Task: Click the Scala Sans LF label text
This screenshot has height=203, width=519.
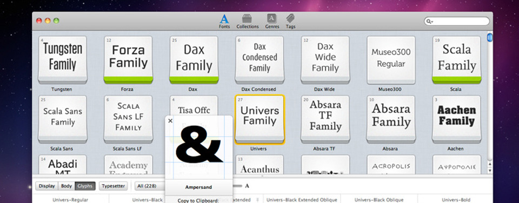Action: pos(127,149)
